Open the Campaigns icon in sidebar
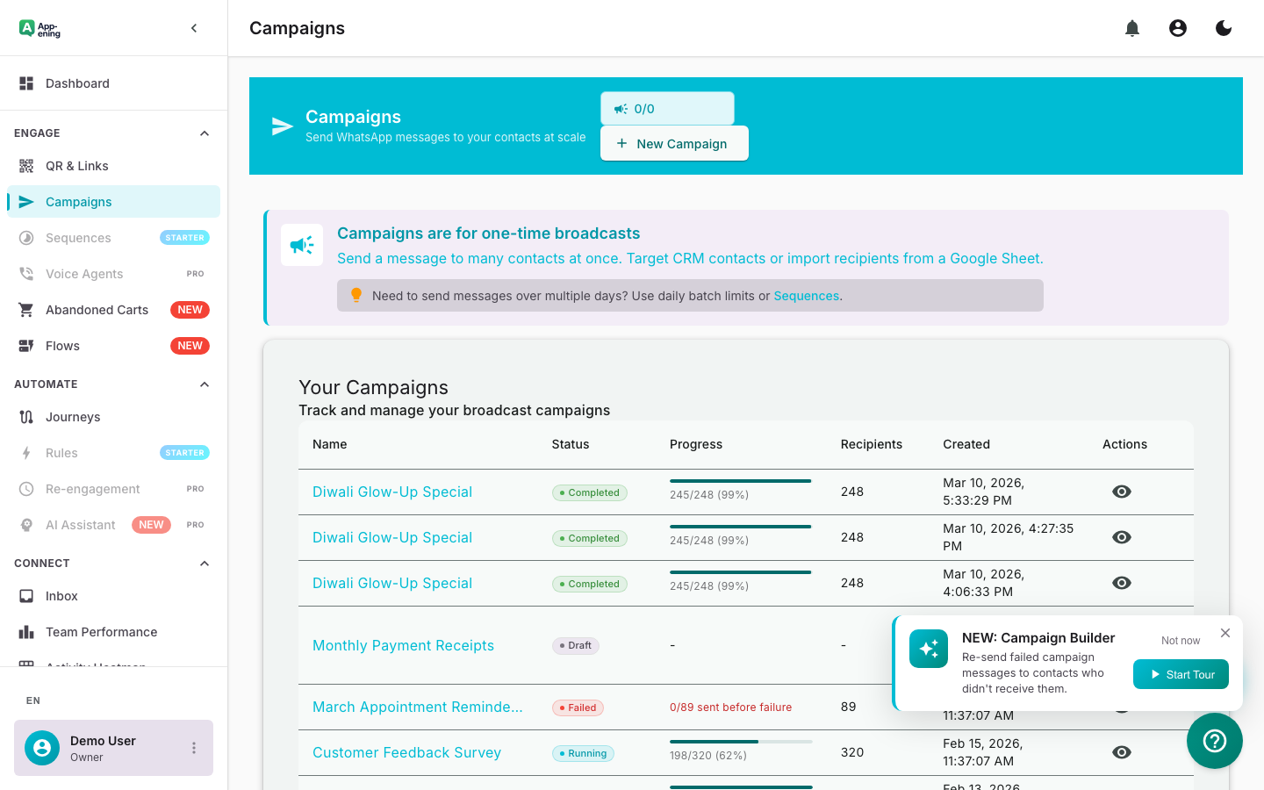This screenshot has height=790, width=1264. (x=27, y=201)
